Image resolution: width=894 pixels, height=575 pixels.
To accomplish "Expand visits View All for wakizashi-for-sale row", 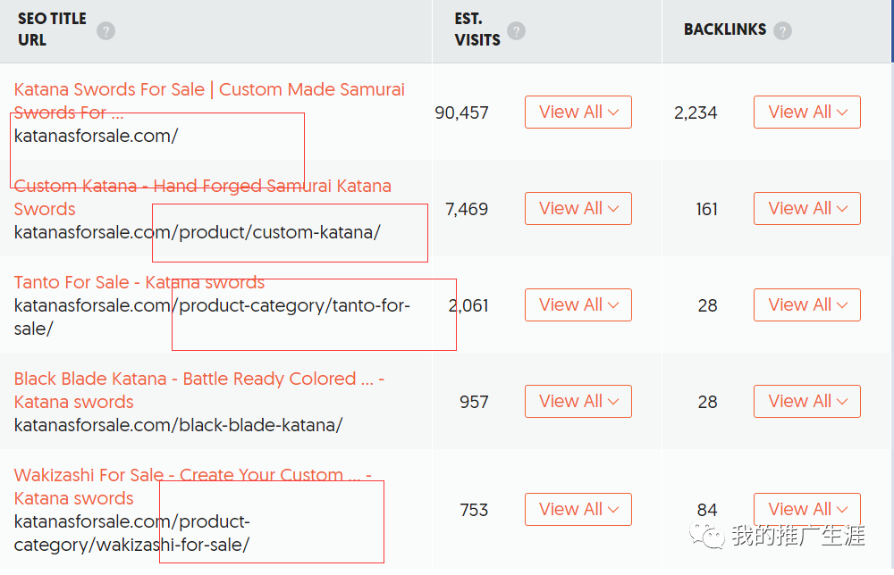I will point(578,510).
